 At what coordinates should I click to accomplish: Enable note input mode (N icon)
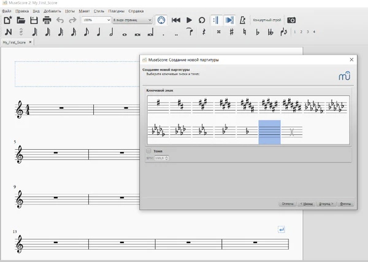click(x=8, y=32)
